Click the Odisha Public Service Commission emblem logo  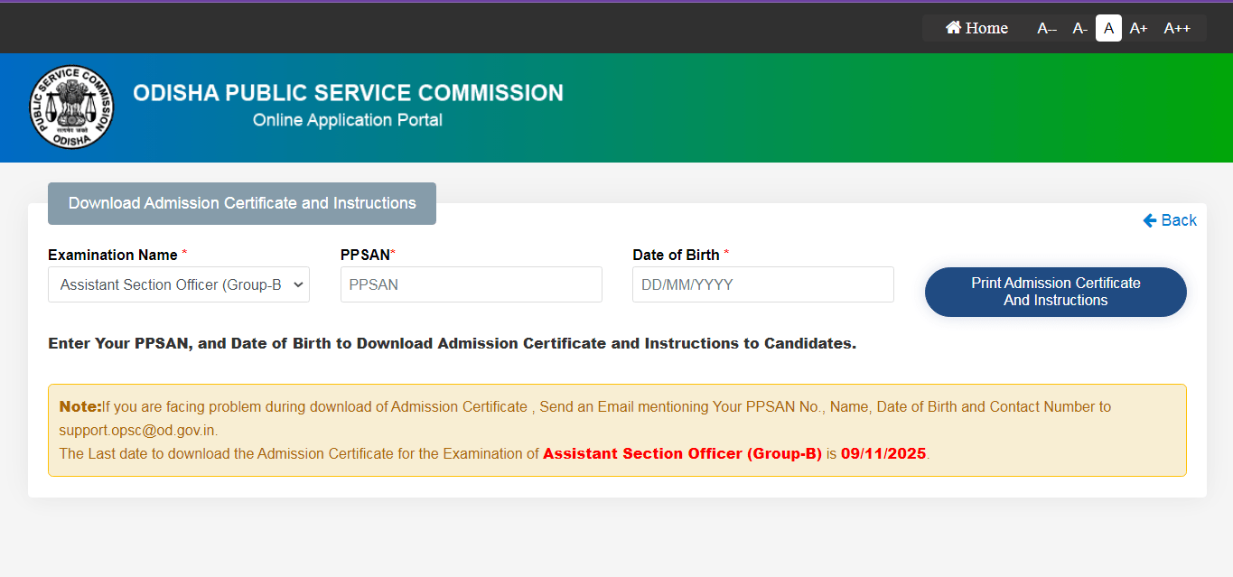tap(71, 107)
